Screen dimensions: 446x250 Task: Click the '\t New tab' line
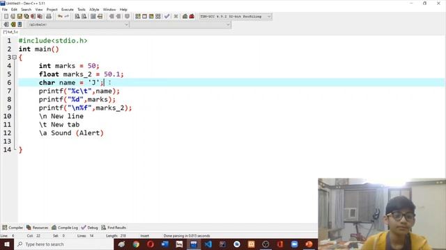pos(59,124)
